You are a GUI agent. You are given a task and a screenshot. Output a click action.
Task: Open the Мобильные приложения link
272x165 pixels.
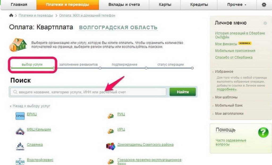pyautogui.click(x=235, y=51)
